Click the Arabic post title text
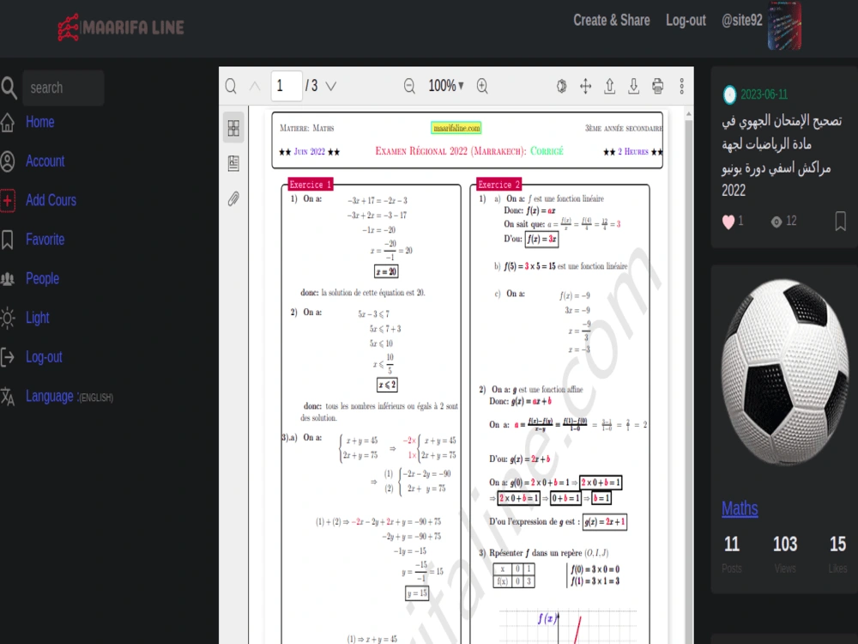 (x=782, y=155)
